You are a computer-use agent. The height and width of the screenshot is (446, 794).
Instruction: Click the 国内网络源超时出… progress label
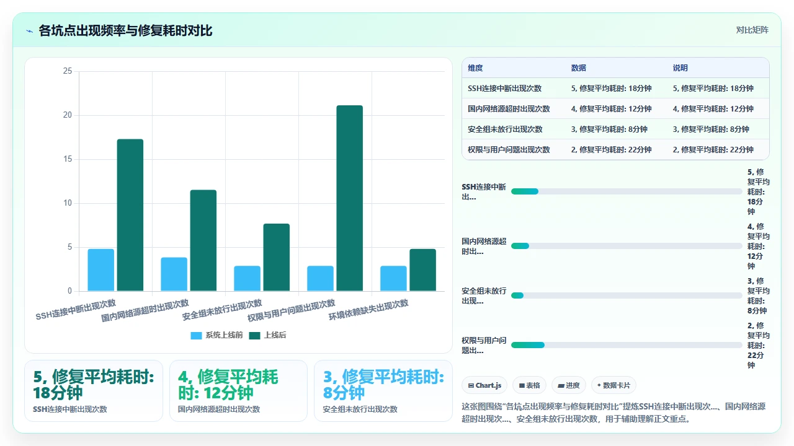[x=484, y=246]
